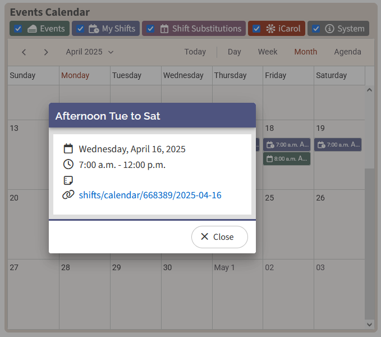The image size is (381, 337).
Task: Uncheck the My Shifts filter checkbox
Action: (81, 29)
